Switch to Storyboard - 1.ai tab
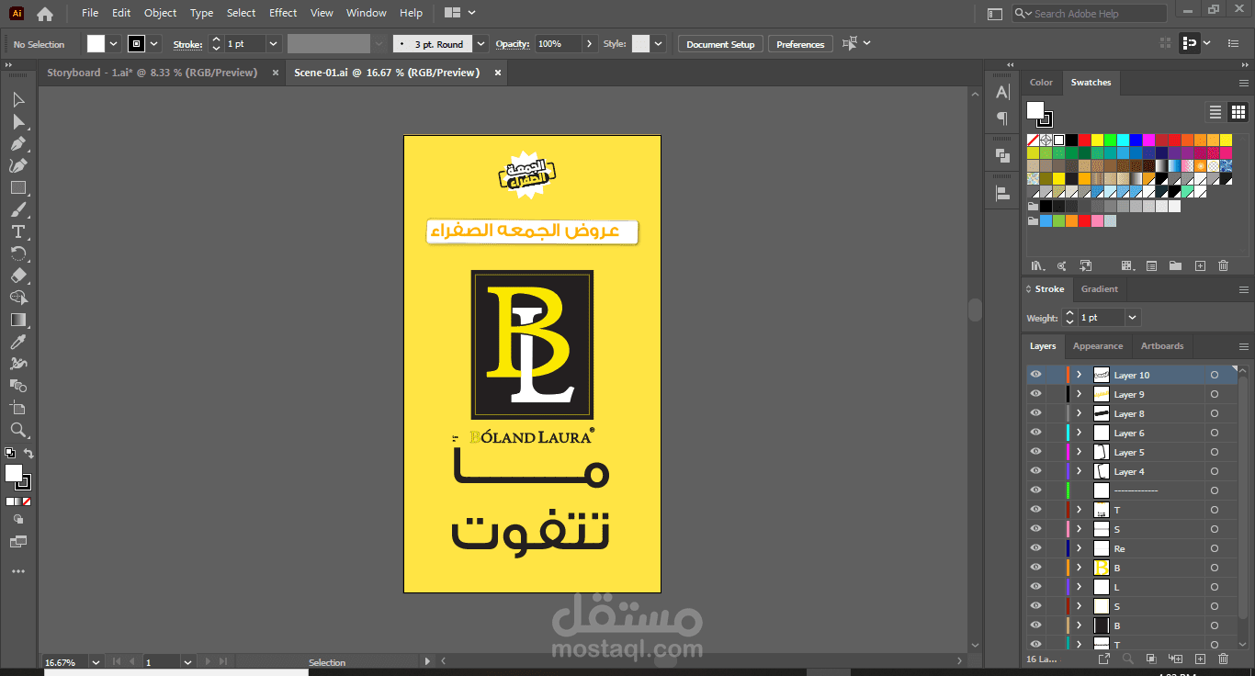Viewport: 1255px width, 676px height. 152,73
